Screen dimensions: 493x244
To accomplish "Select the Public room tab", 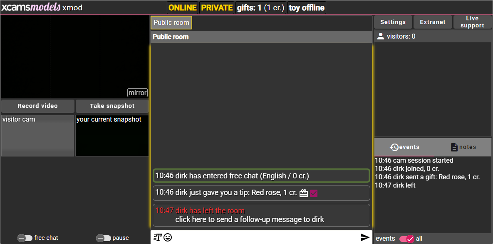I will tap(171, 22).
